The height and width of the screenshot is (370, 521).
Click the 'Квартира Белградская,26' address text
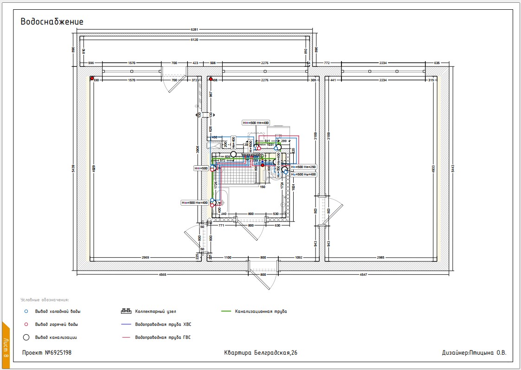click(261, 353)
